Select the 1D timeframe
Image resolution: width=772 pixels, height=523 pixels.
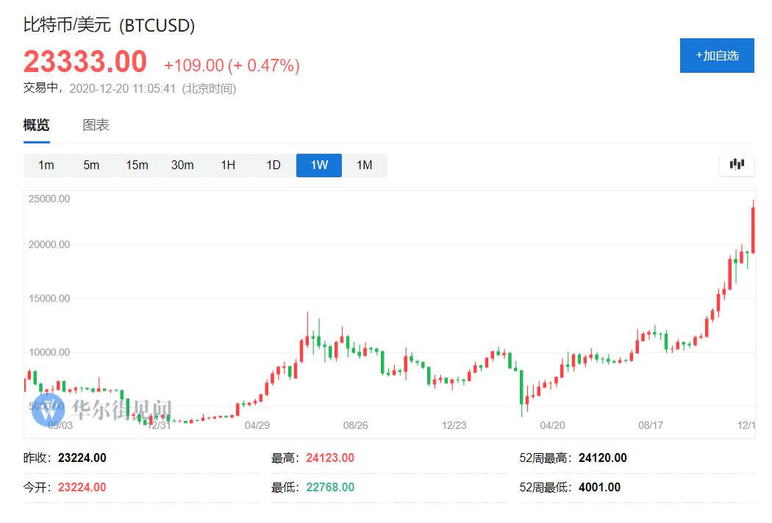pyautogui.click(x=273, y=165)
